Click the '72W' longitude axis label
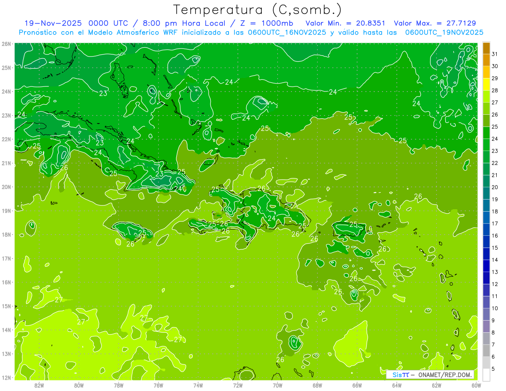Screen dimensions: 506x391 (238, 385)
